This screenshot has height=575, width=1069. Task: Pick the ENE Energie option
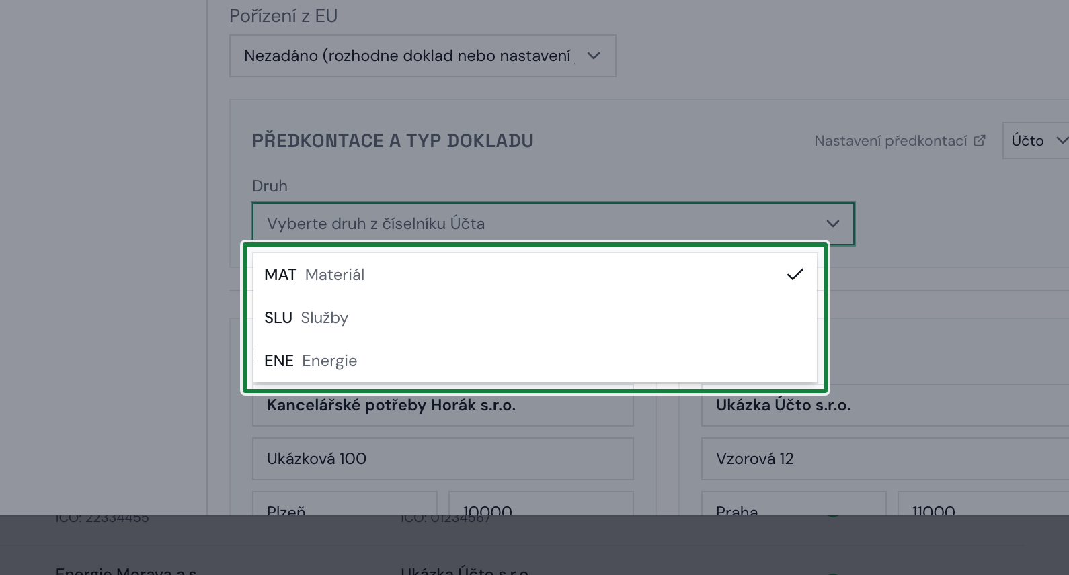click(534, 361)
